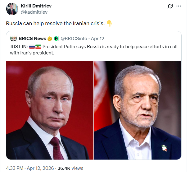The width and height of the screenshot is (190, 172).
Task: Open the @kadmitriev handle link
Action: tap(34, 12)
